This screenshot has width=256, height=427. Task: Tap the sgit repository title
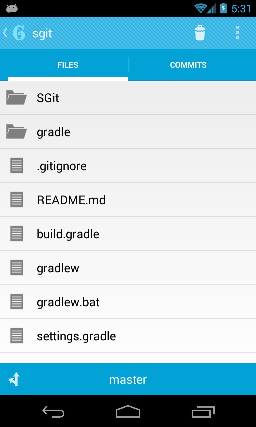pyautogui.click(x=42, y=33)
